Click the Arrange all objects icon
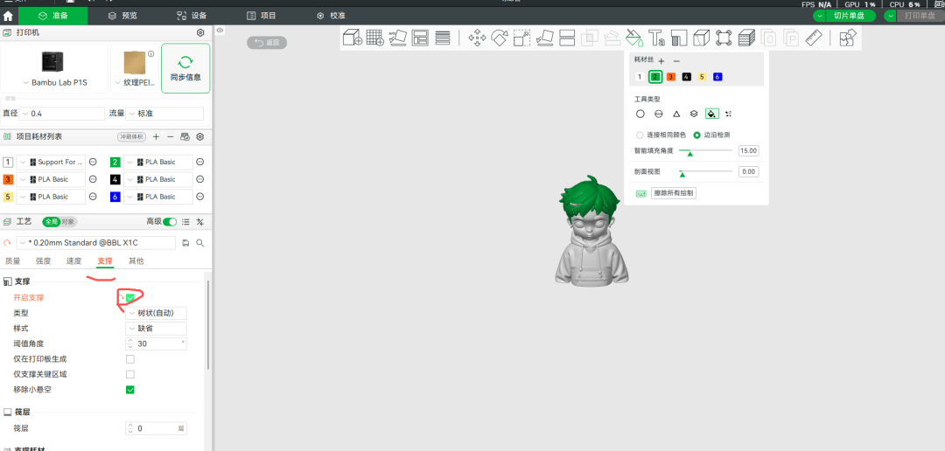This screenshot has width=945, height=451. point(420,38)
